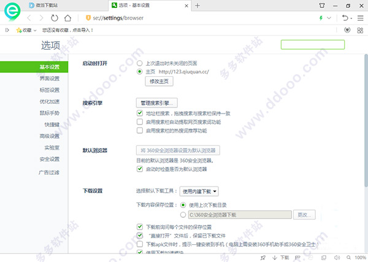Click the yellow security shield in address bar
368x262 pixels.
(x=88, y=18)
